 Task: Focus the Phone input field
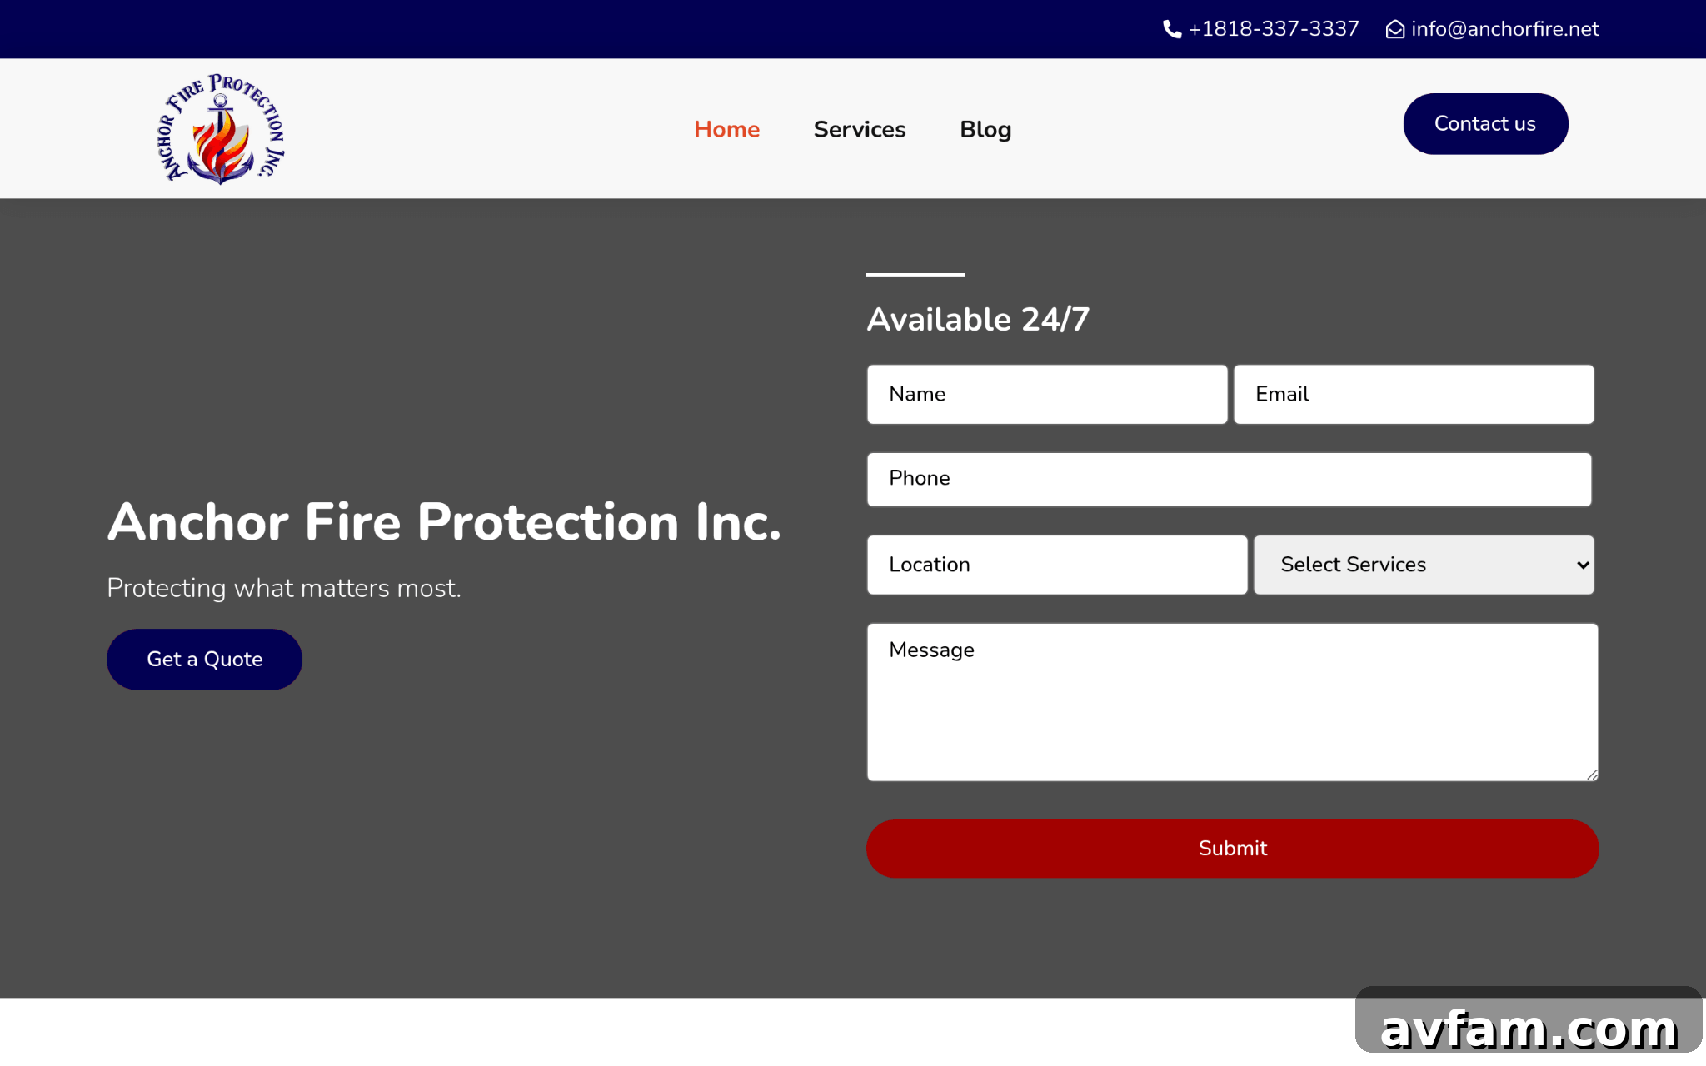(1229, 479)
